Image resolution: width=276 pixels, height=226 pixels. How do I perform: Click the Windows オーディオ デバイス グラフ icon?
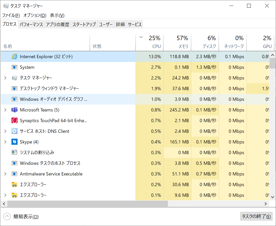tap(14, 99)
